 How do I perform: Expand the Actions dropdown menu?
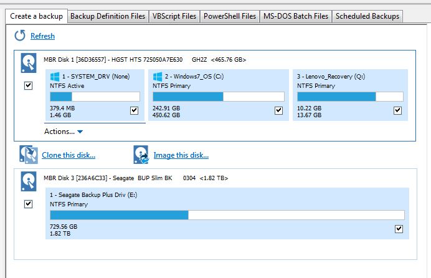[63, 132]
